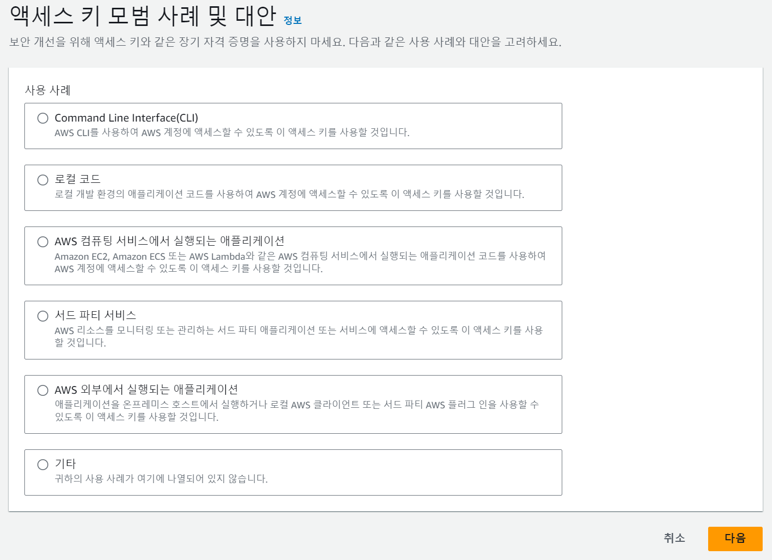Click the 'Command Line Interface(CLI)' option title

126,118
